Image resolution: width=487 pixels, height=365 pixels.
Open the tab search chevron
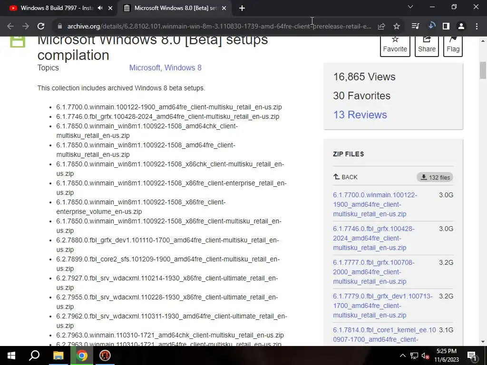pos(410,7)
